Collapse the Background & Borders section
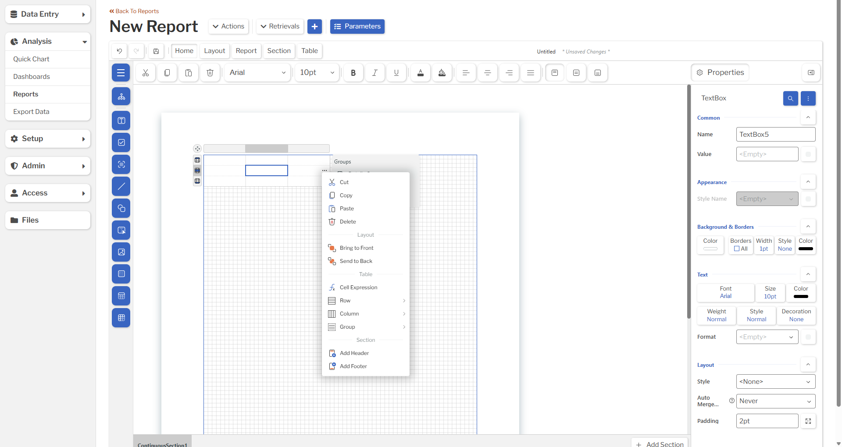The height and width of the screenshot is (447, 842). pos(808,227)
